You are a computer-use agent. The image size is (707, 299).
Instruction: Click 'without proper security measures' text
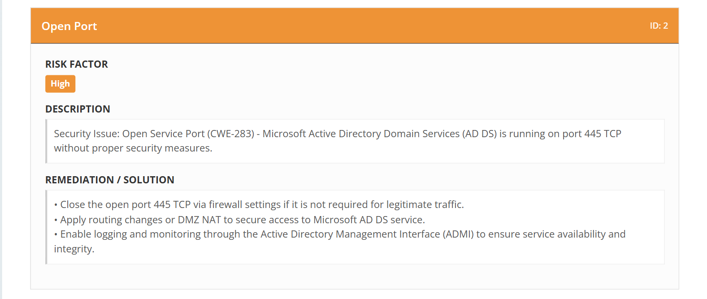(x=132, y=148)
